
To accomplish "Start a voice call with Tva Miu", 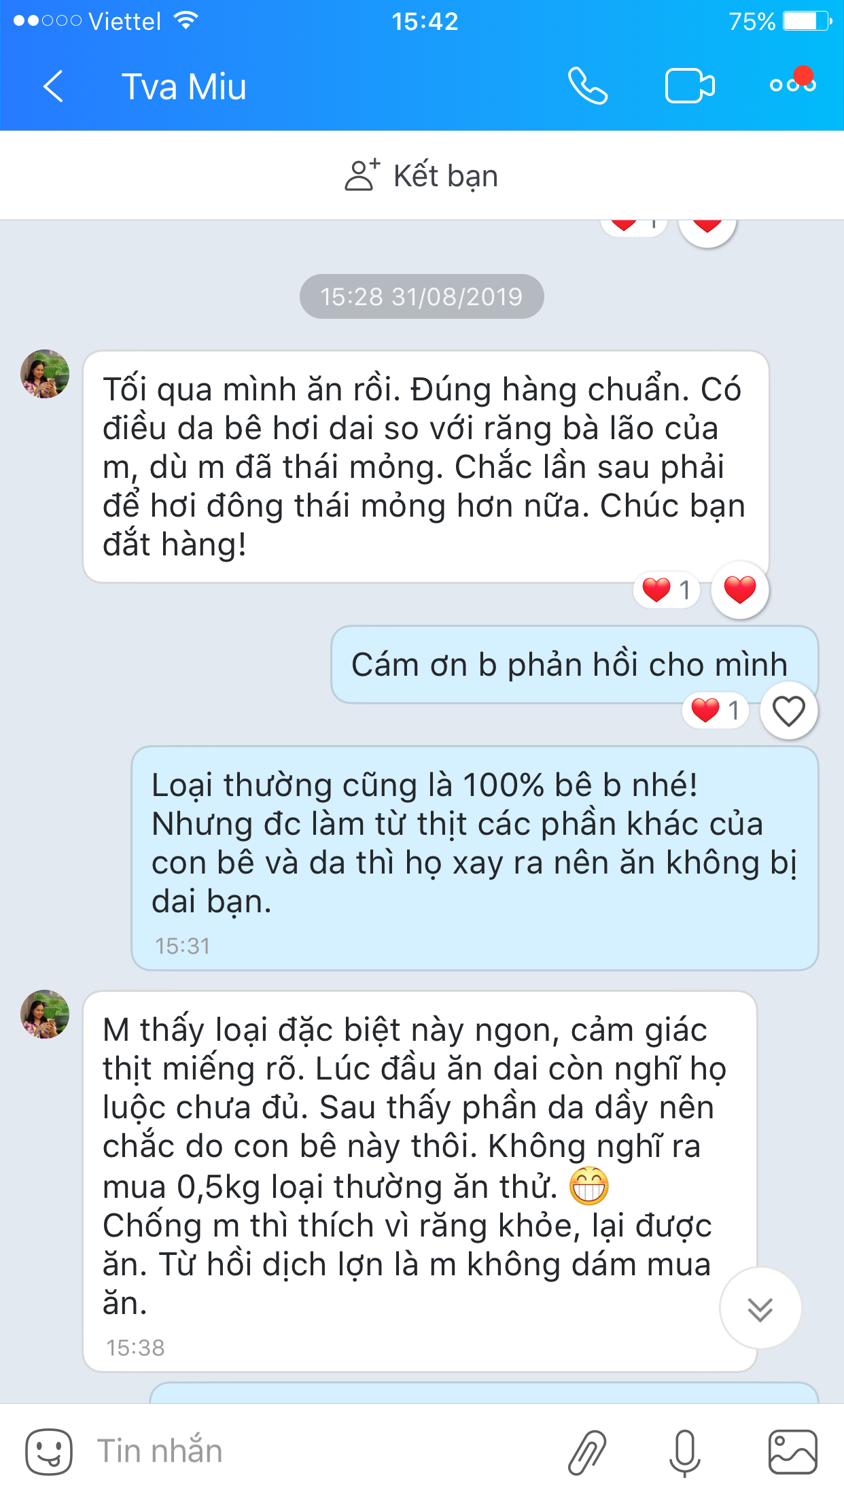I will 588,86.
